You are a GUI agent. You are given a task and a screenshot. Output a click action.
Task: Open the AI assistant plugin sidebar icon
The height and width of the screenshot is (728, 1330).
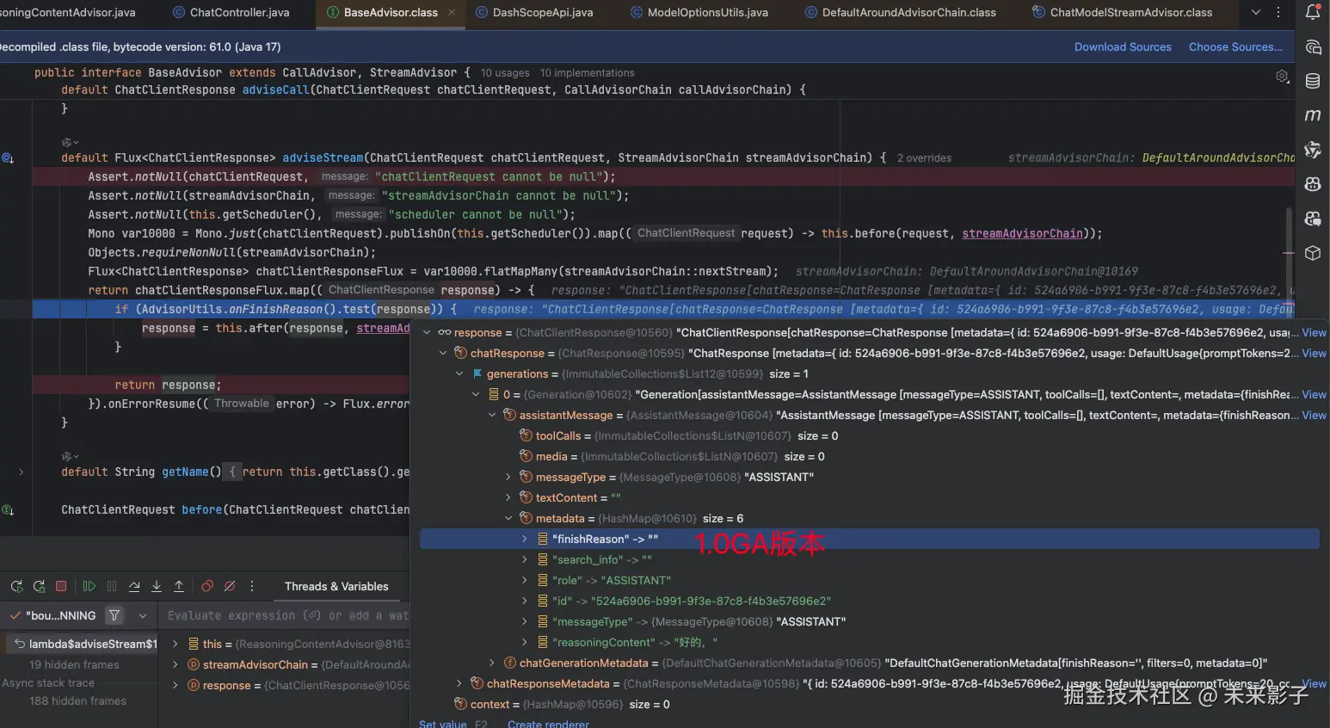1313,150
